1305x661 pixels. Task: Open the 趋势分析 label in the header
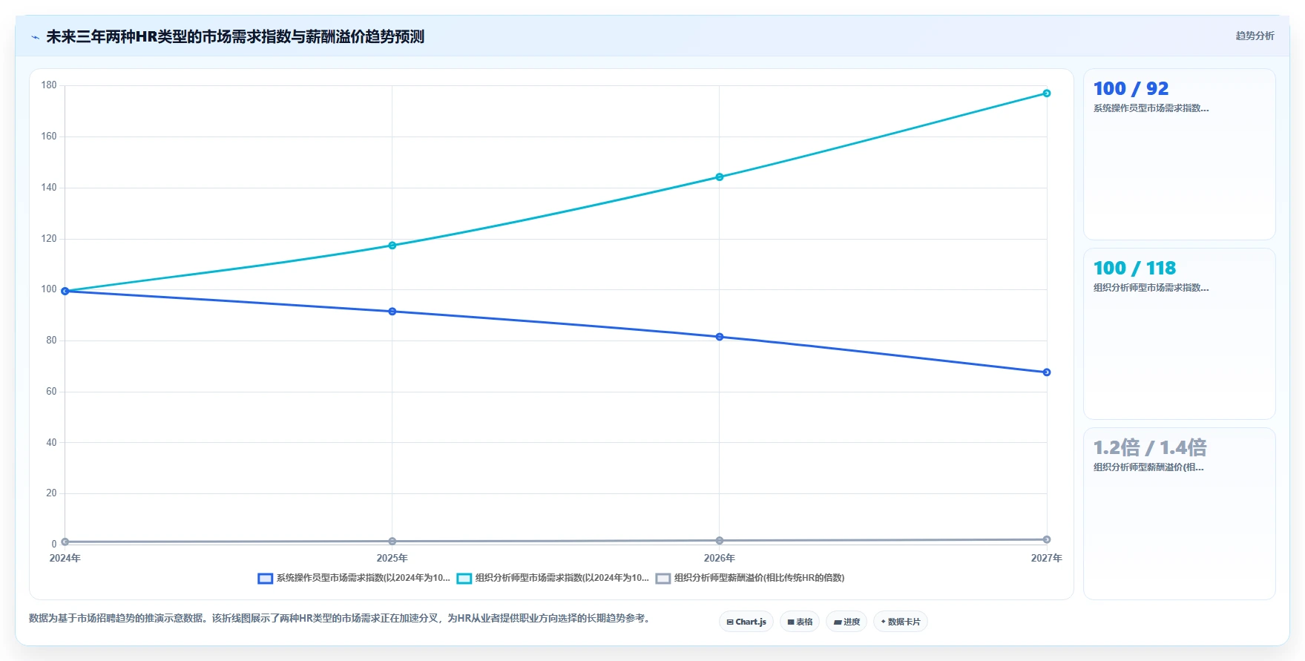pos(1255,36)
